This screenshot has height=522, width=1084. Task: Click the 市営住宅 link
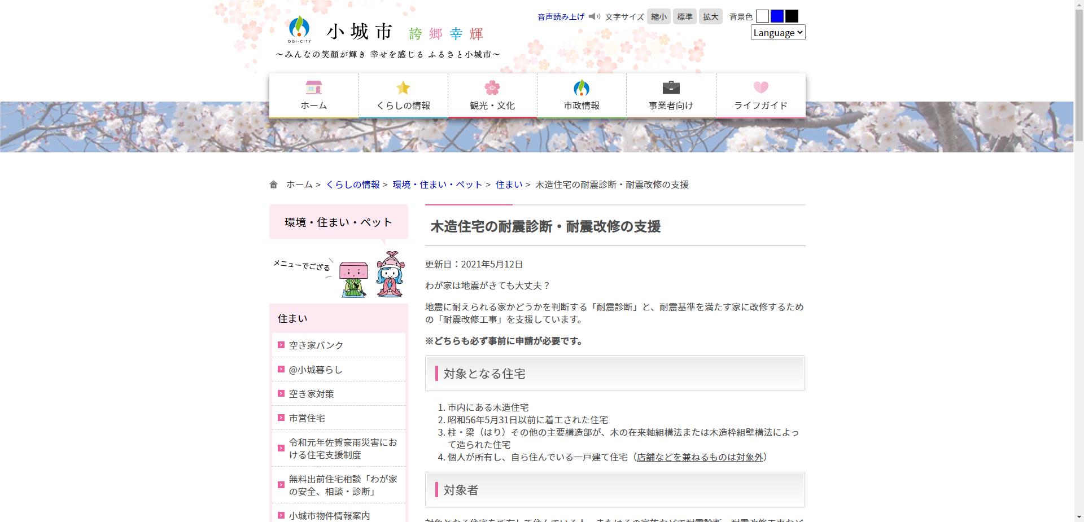point(307,418)
